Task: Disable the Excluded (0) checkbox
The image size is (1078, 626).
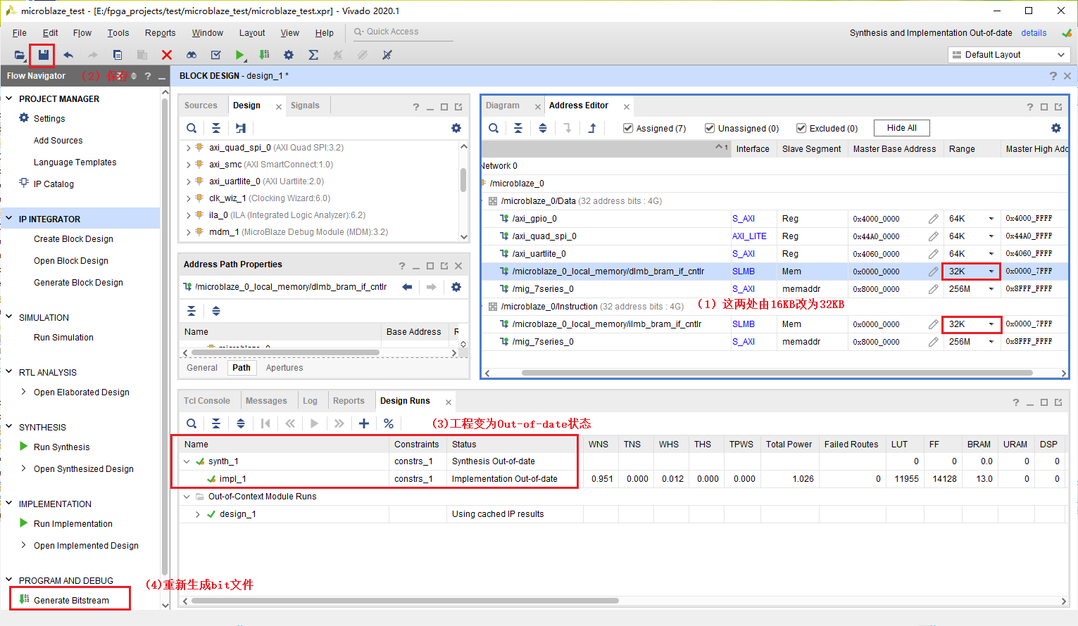Action: [x=801, y=128]
